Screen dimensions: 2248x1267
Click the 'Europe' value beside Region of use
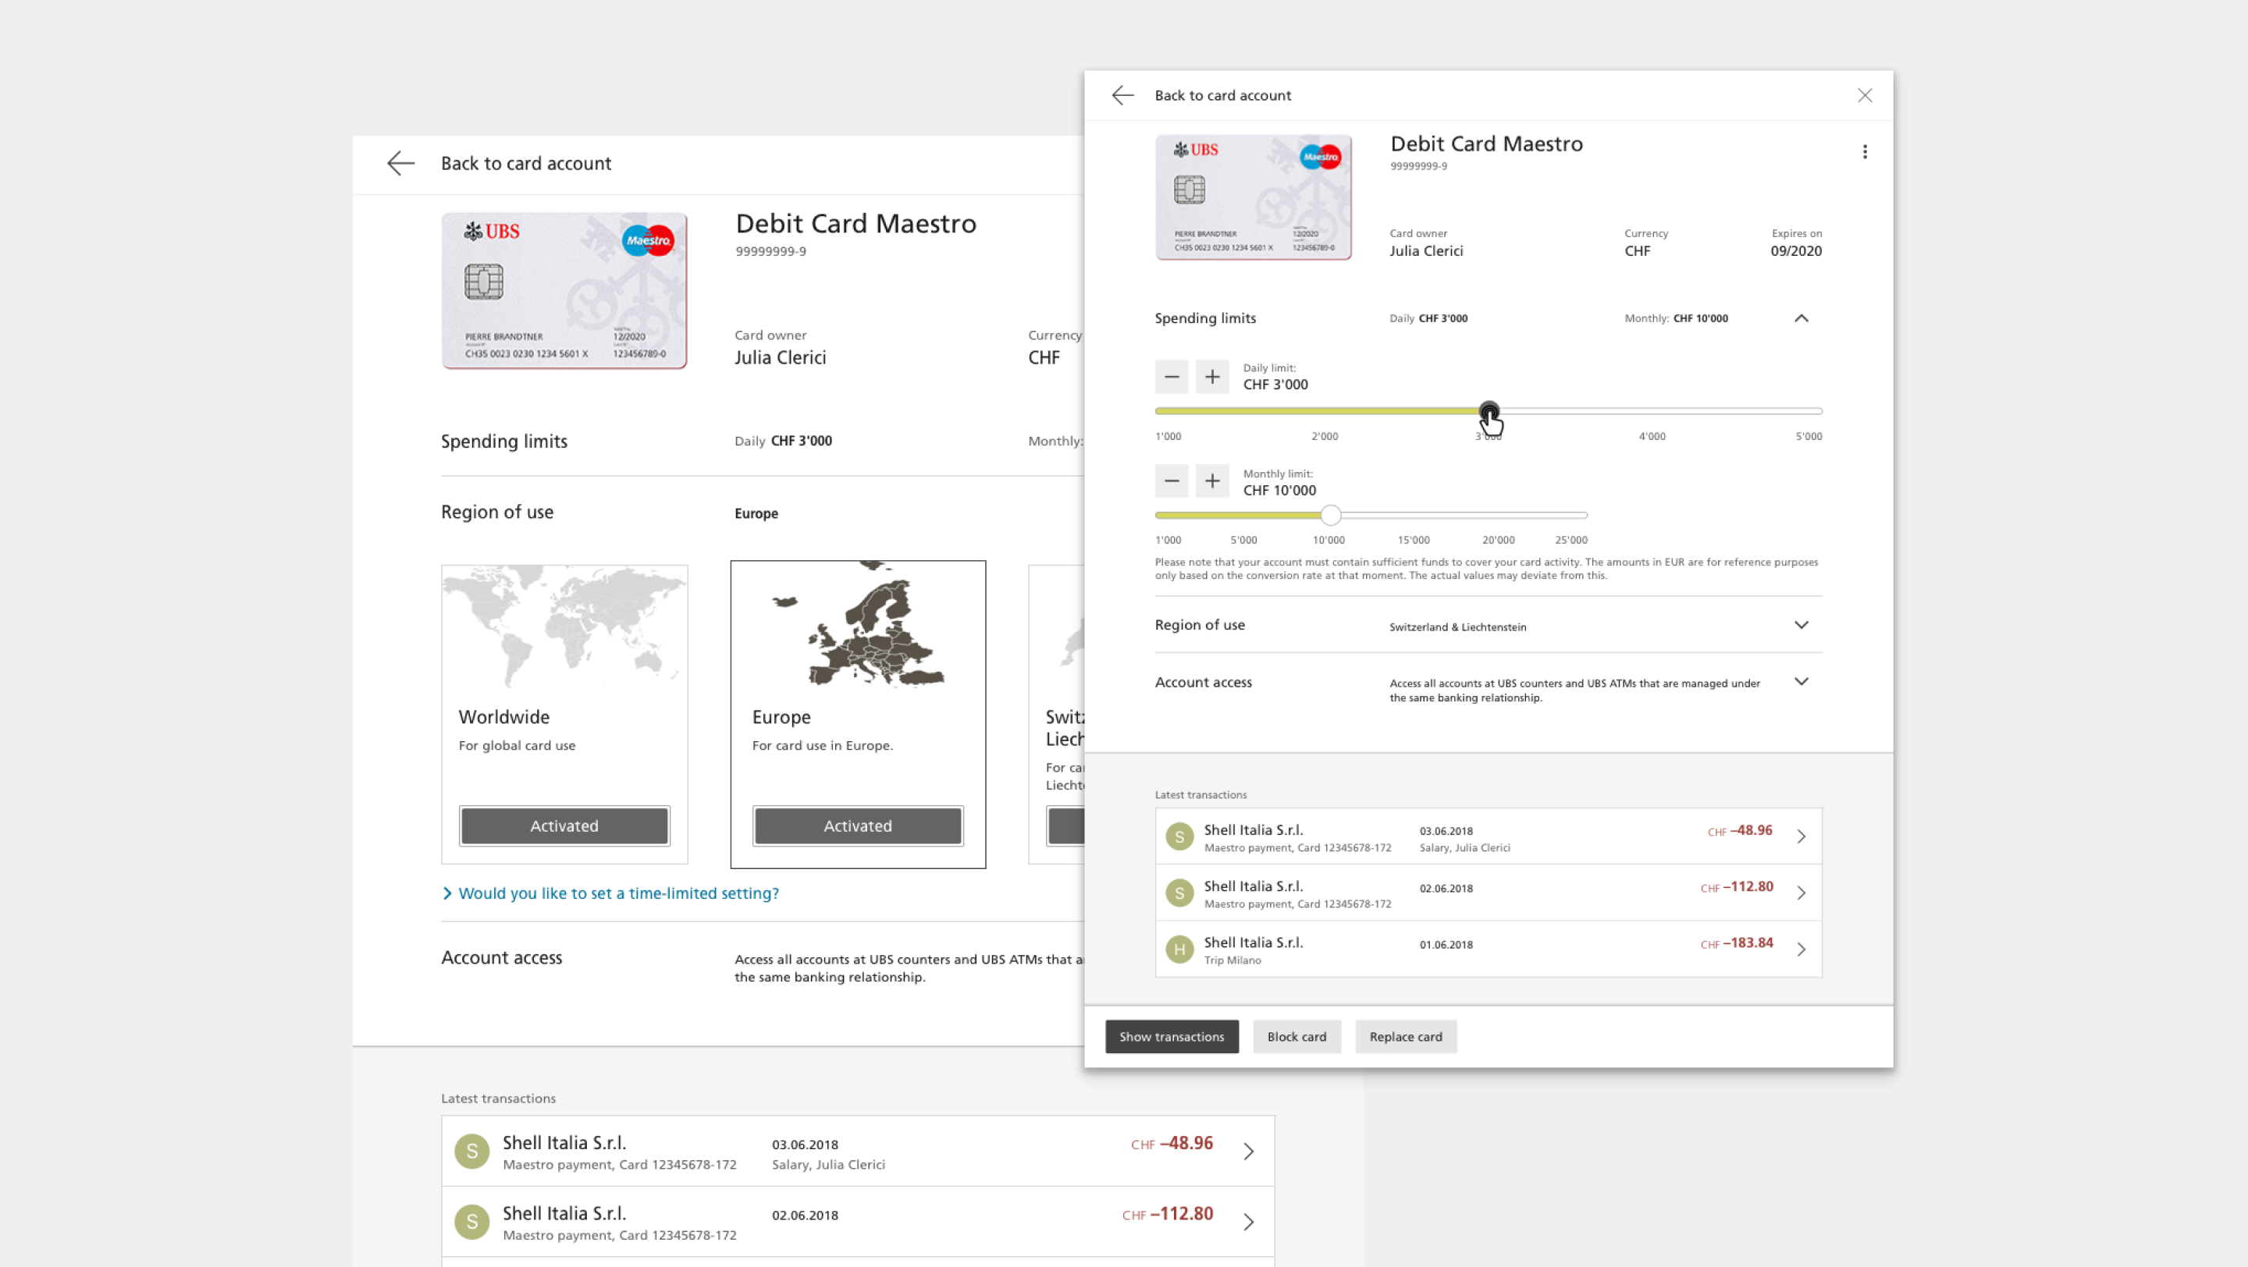coord(756,513)
